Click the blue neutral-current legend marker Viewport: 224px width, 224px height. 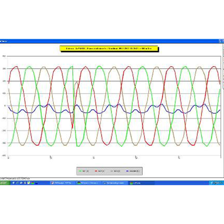point(127,171)
